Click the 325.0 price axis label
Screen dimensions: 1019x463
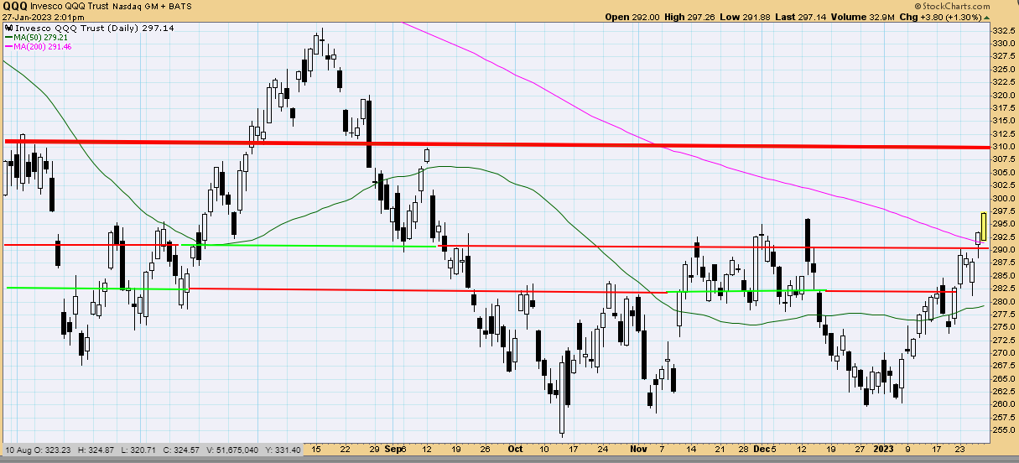[x=1004, y=69]
